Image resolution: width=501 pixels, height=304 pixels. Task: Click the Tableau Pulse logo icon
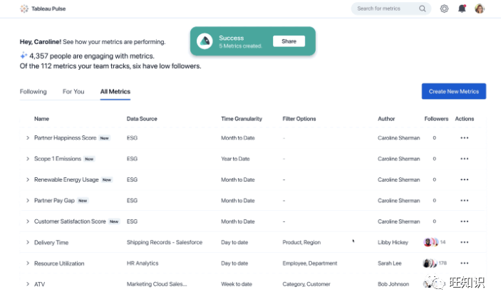click(x=24, y=9)
